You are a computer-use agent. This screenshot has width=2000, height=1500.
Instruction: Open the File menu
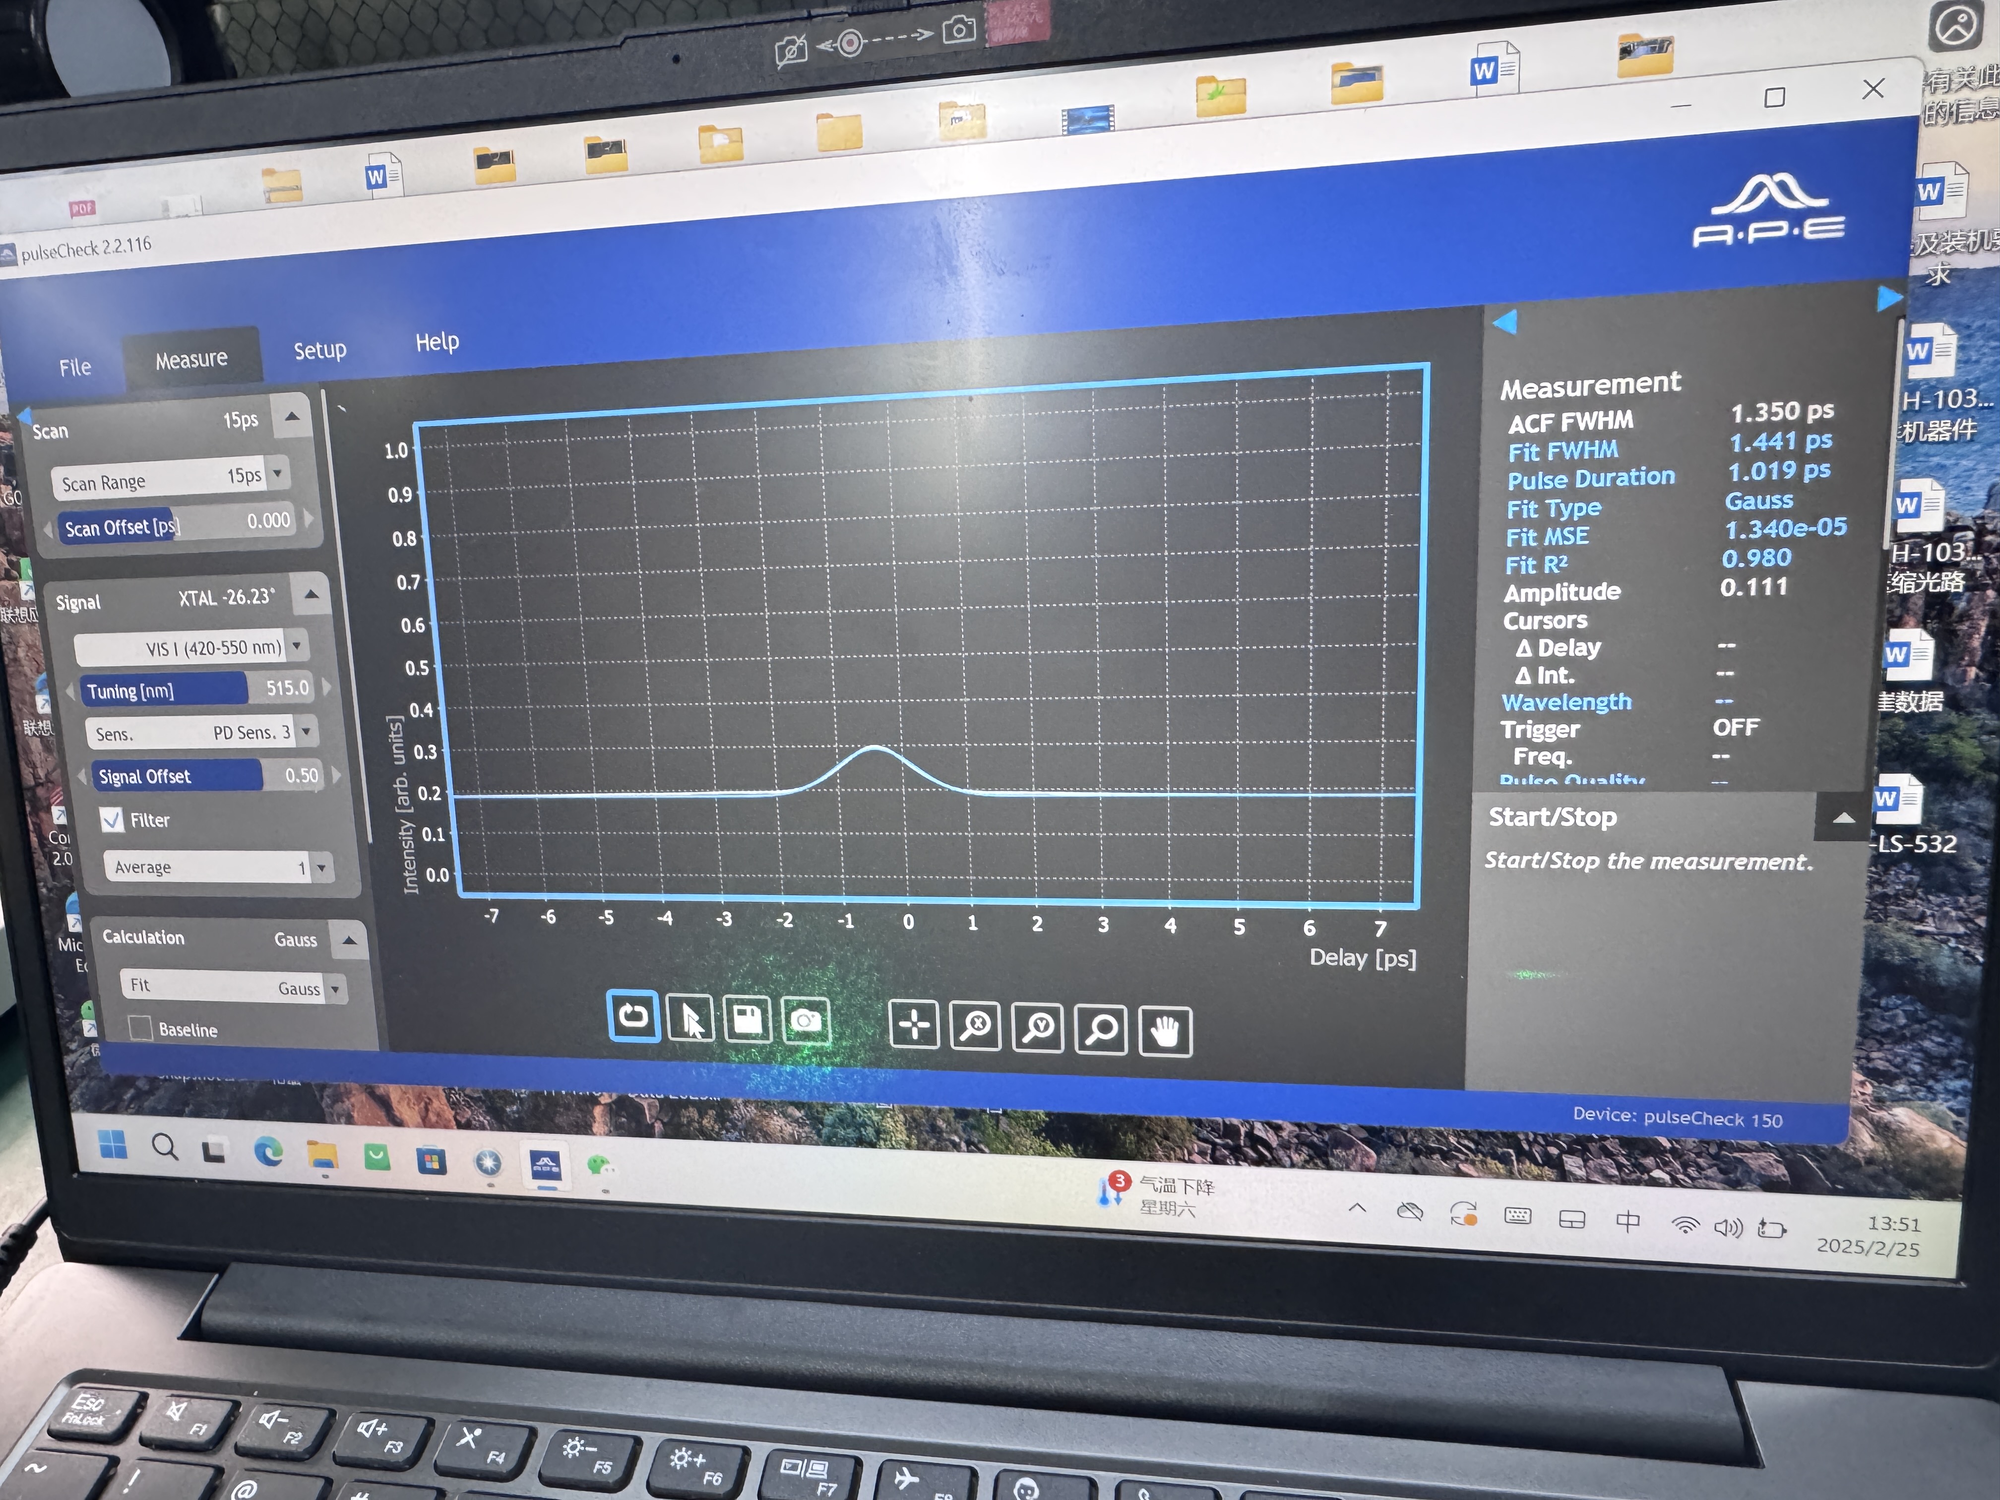pos(75,367)
